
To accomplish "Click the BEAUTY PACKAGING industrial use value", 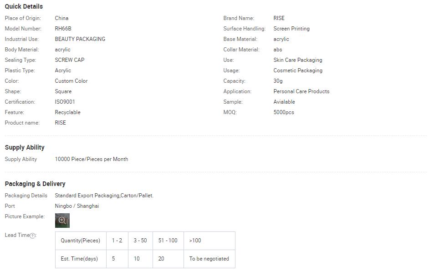I will 80,39.
